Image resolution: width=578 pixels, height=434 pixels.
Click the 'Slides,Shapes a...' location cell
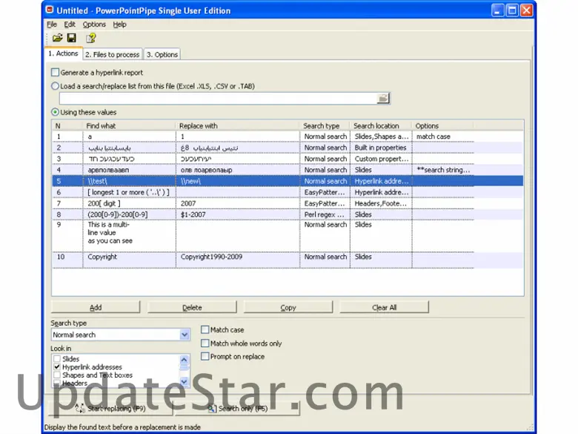coord(381,137)
